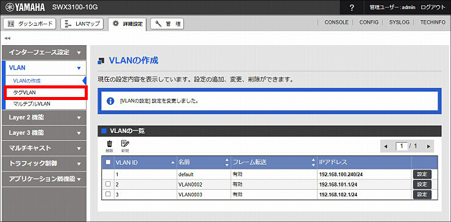
Task: Click the name cell 'default'
Action: click(186, 174)
